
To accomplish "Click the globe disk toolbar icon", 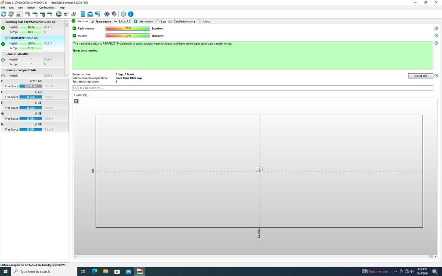I will [x=59, y=14].
